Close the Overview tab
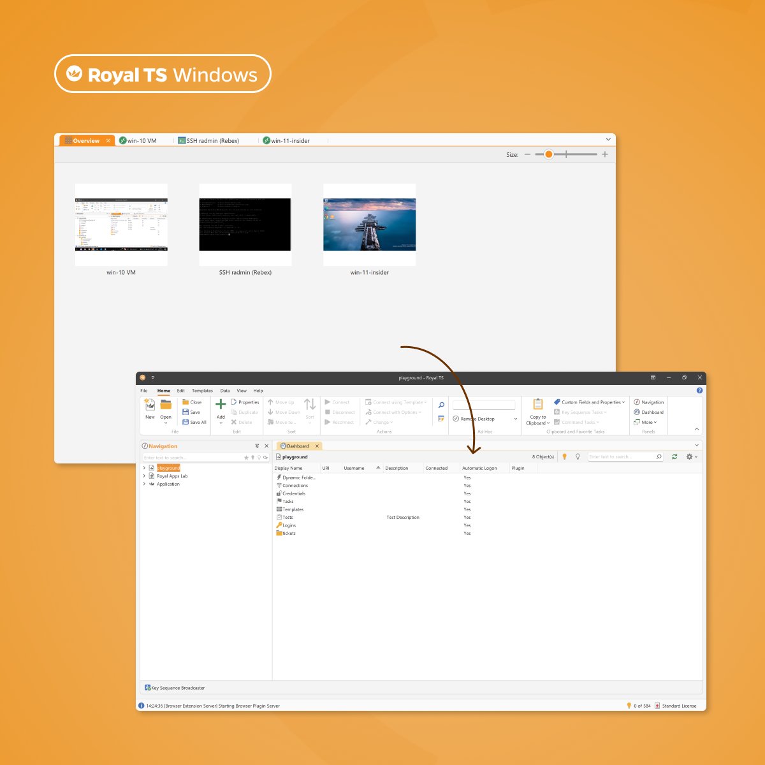Screen dimensions: 765x765 coord(108,141)
